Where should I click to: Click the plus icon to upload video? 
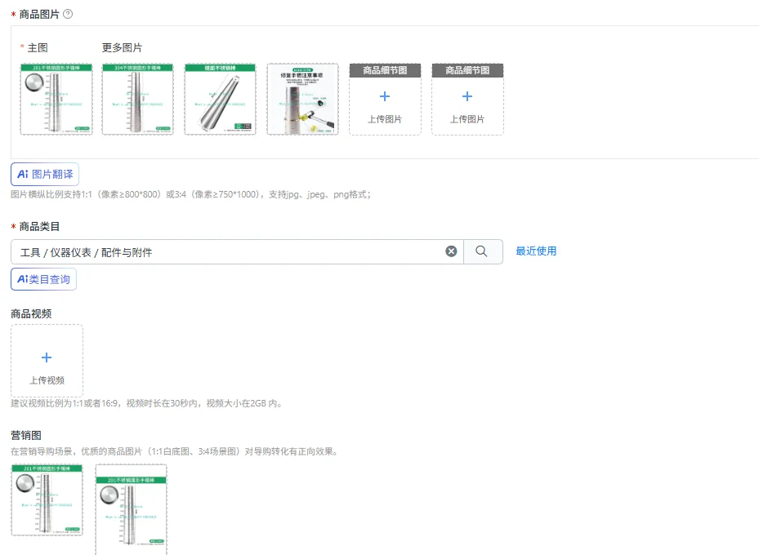[x=47, y=357]
